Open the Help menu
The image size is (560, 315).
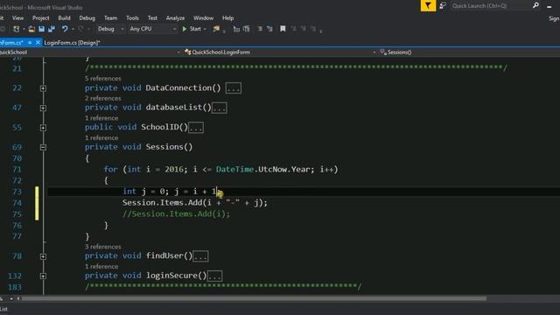[227, 17]
